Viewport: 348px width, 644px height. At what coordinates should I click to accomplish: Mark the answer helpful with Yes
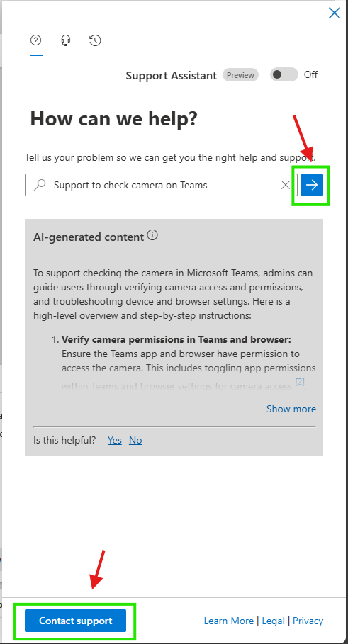(115, 440)
